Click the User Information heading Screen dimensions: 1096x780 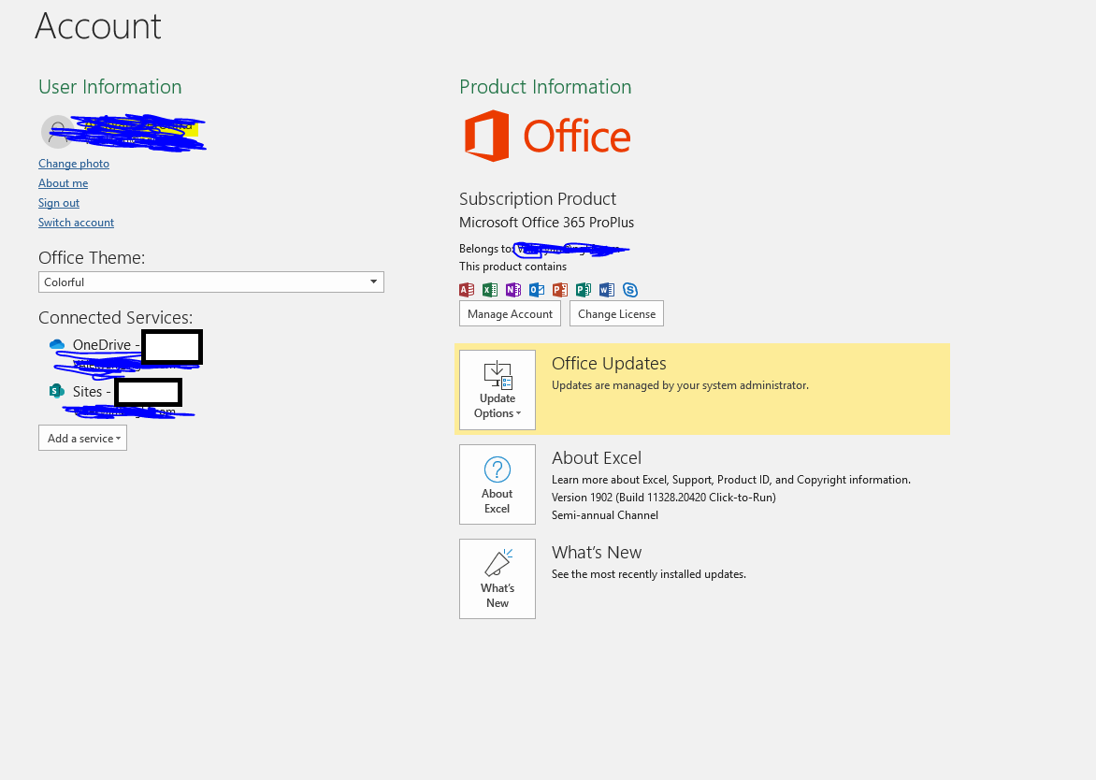[109, 87]
